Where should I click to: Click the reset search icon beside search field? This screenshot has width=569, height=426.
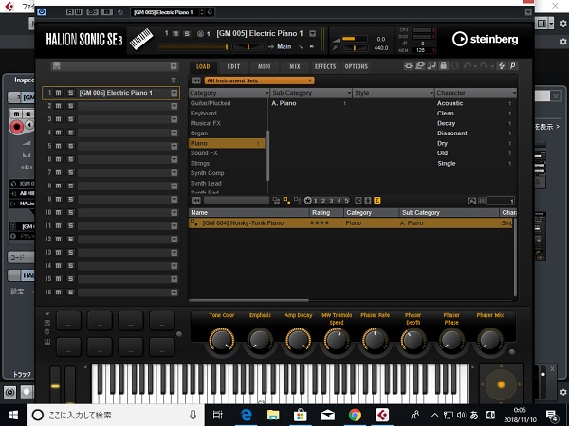[196, 201]
